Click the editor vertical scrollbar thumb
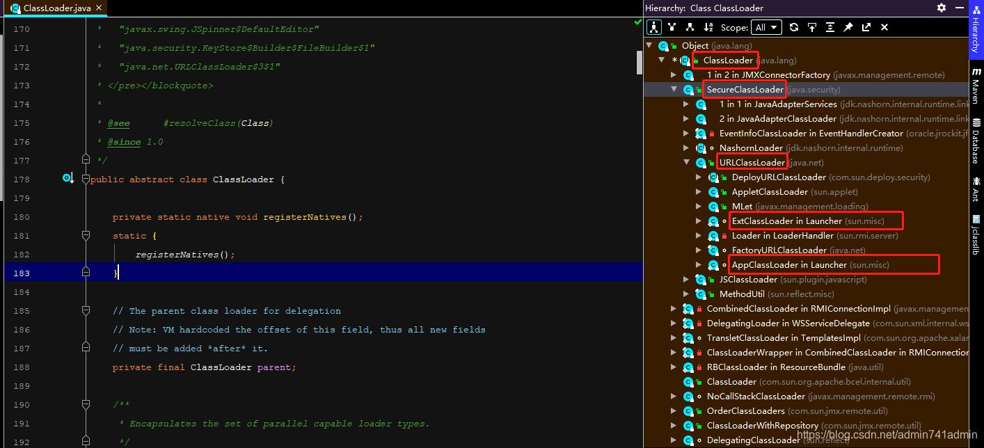Image resolution: width=984 pixels, height=448 pixels. pyautogui.click(x=640, y=63)
